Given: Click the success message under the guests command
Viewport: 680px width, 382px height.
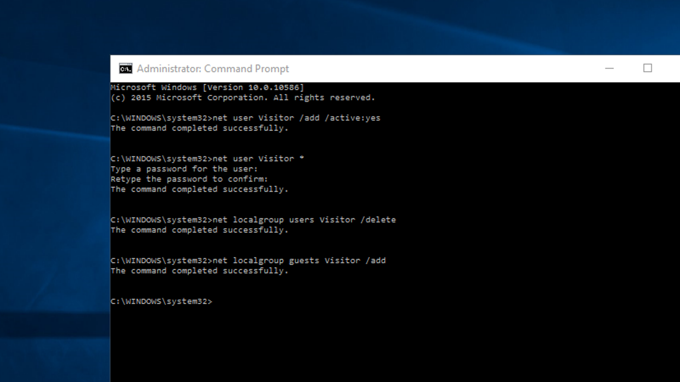Looking at the screenshot, I should click(x=199, y=271).
